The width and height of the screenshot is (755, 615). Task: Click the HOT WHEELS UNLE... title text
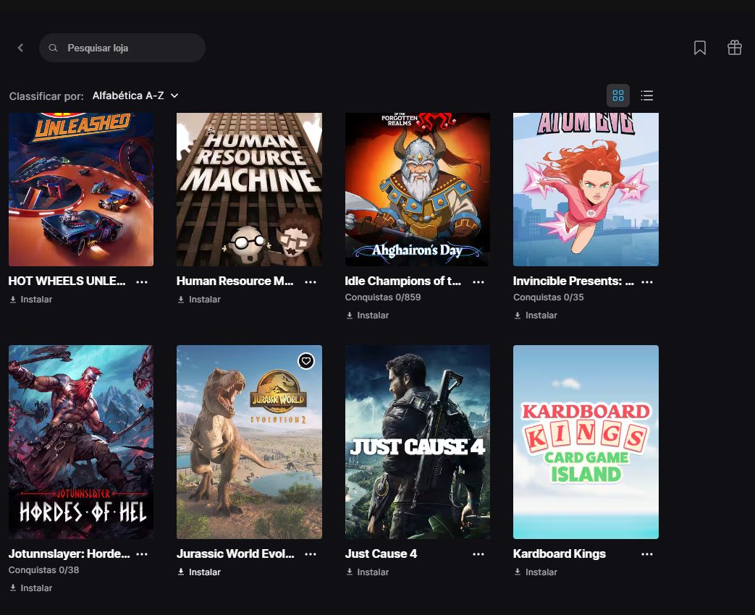coord(67,281)
